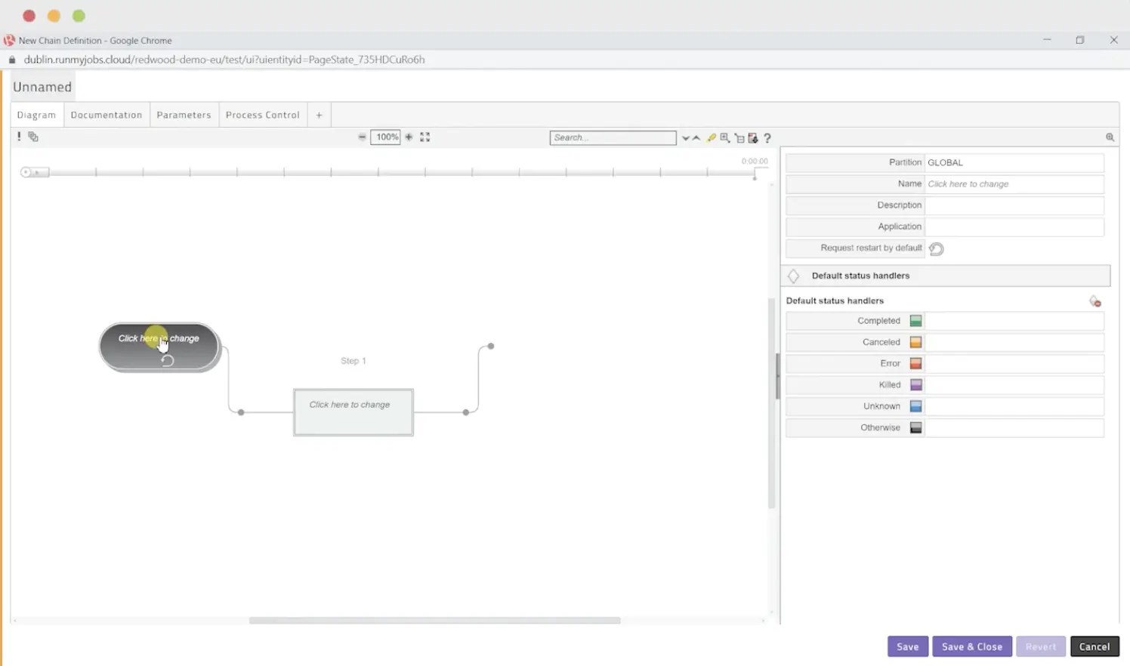Toggle Request restart by default

coord(936,248)
